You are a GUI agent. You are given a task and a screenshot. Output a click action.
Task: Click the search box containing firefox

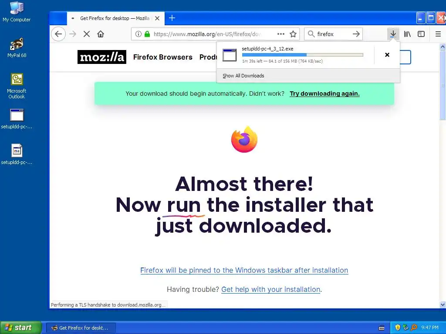pos(333,34)
